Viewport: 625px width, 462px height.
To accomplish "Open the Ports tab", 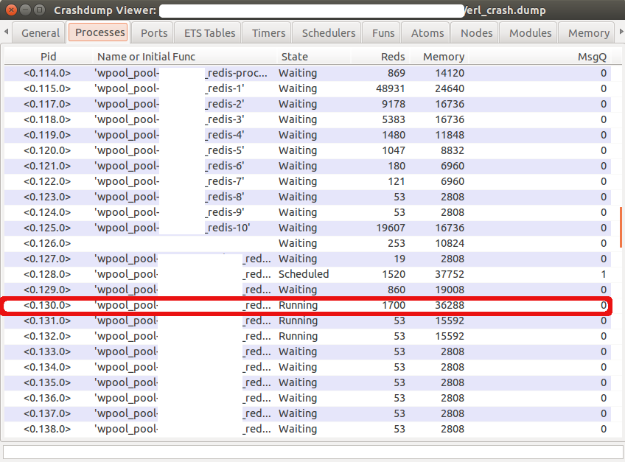I will point(154,32).
